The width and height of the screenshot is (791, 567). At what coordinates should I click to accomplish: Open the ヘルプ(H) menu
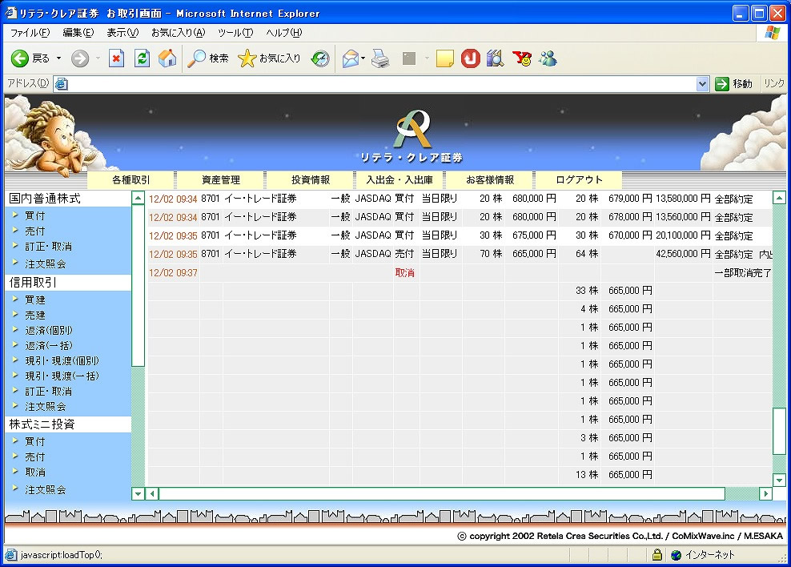click(284, 33)
